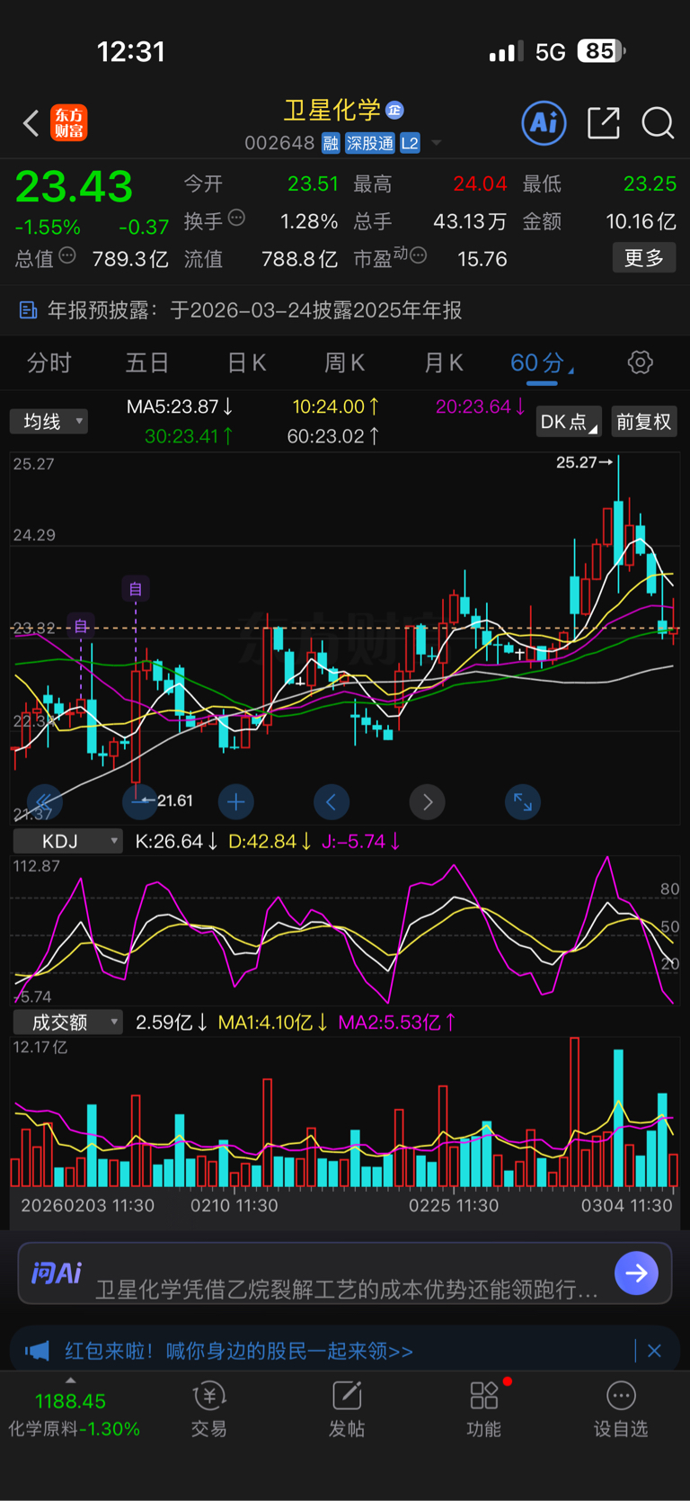
Task: Tap the 卫星化学 stock title
Action: 332,110
